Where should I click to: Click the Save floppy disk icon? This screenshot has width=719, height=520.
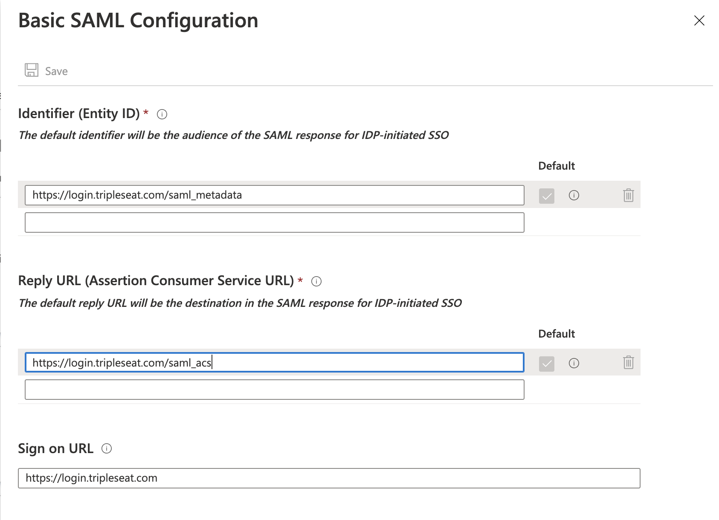coord(32,70)
